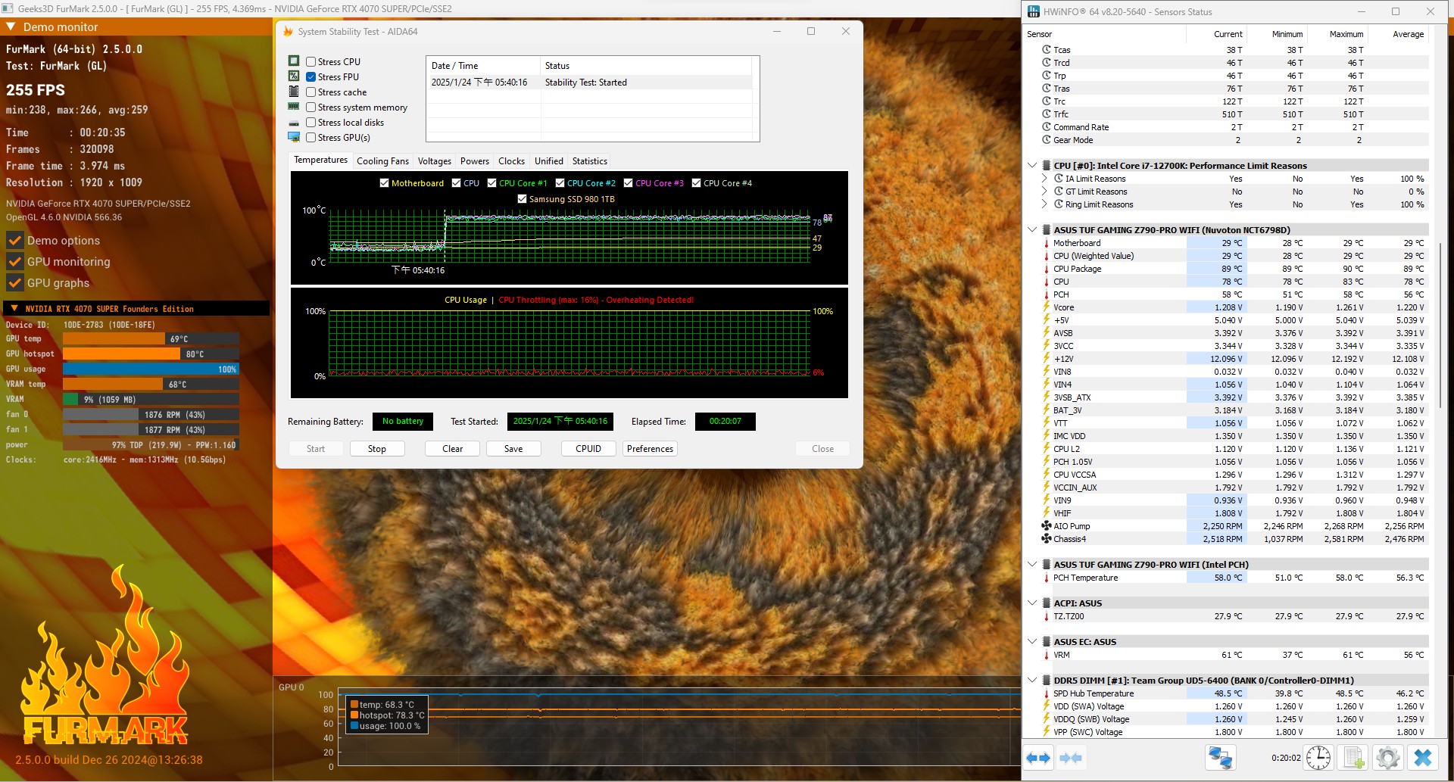The height and width of the screenshot is (782, 1454).
Task: Expand IA Limit Reasons row
Action: [x=1044, y=179]
